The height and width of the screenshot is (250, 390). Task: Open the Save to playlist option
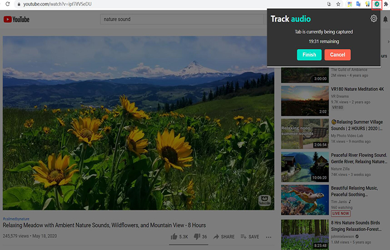click(250, 237)
